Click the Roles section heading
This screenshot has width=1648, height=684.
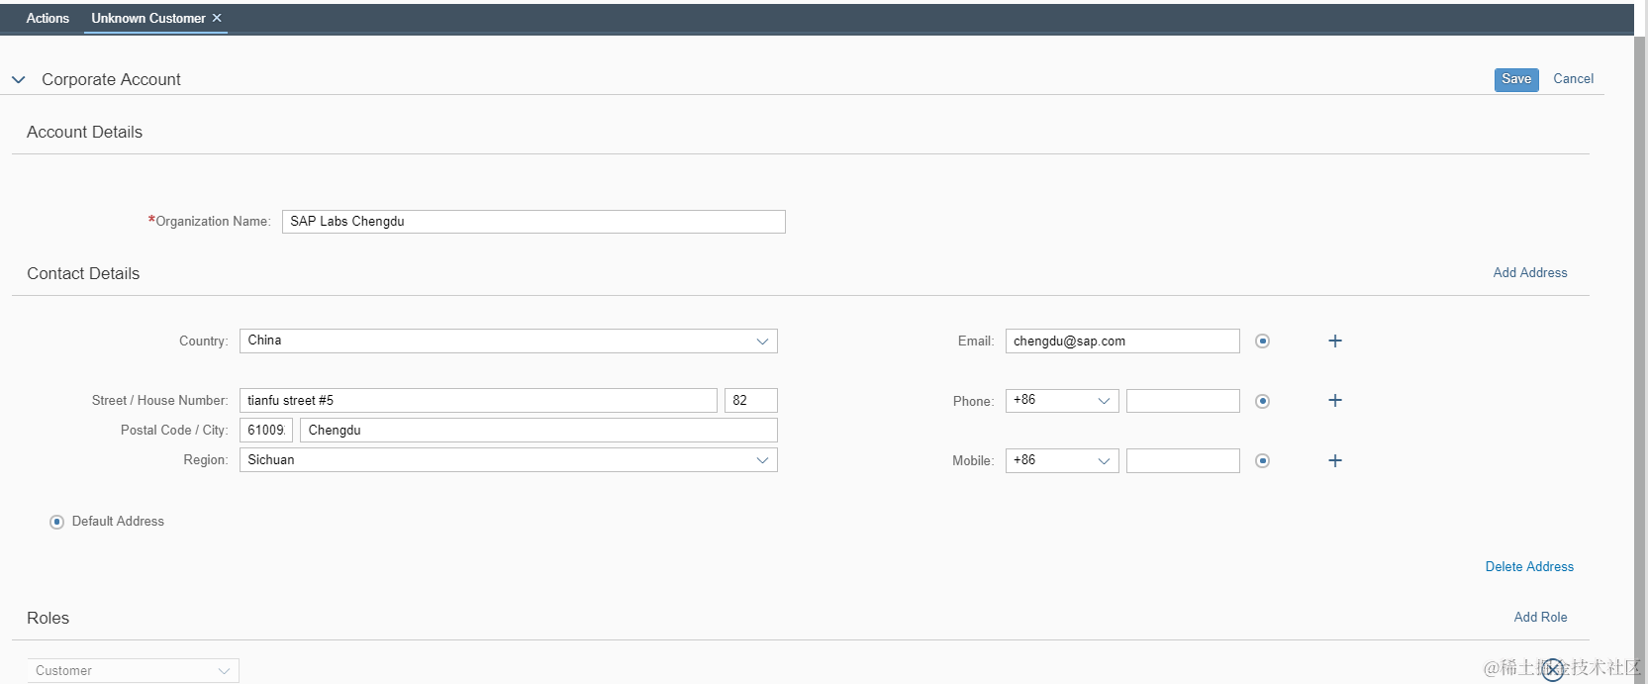pos(48,618)
